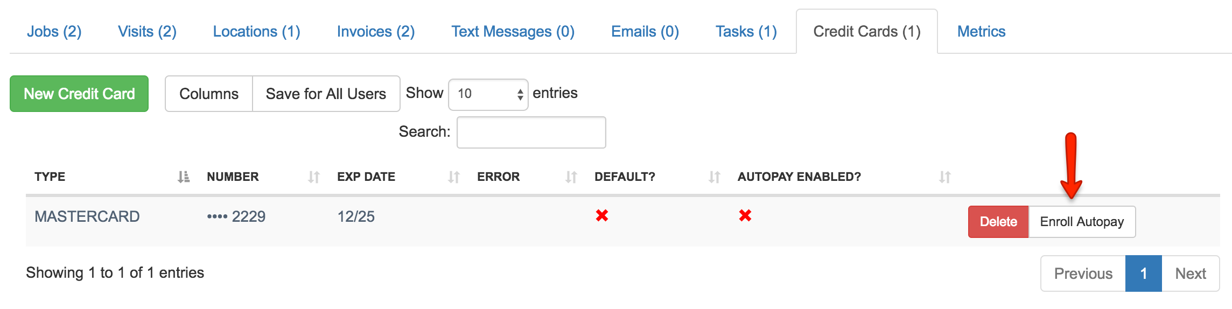This screenshot has width=1232, height=309.
Task: Open the Metrics tab
Action: coord(981,31)
